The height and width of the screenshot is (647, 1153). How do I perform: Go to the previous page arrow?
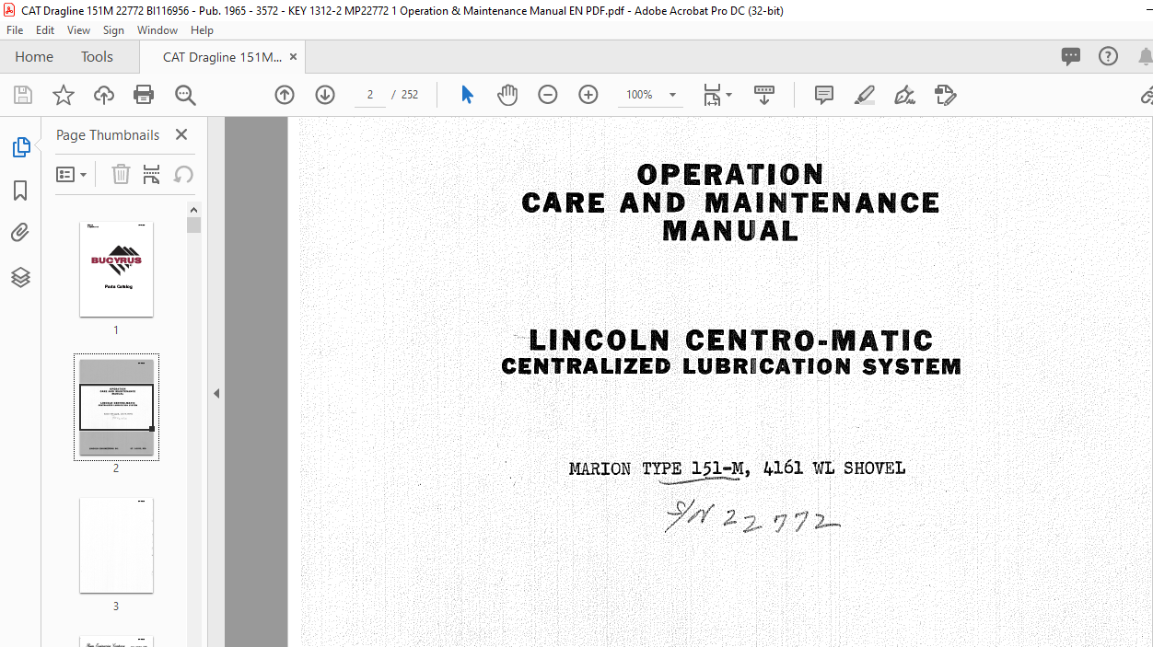click(x=285, y=95)
